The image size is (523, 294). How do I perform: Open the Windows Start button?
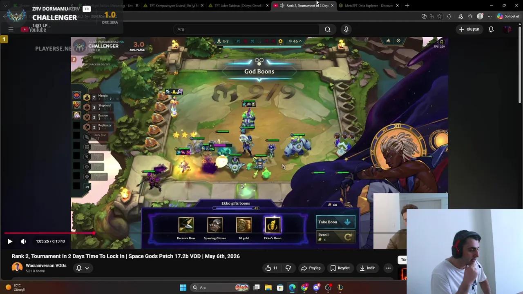click(x=183, y=287)
